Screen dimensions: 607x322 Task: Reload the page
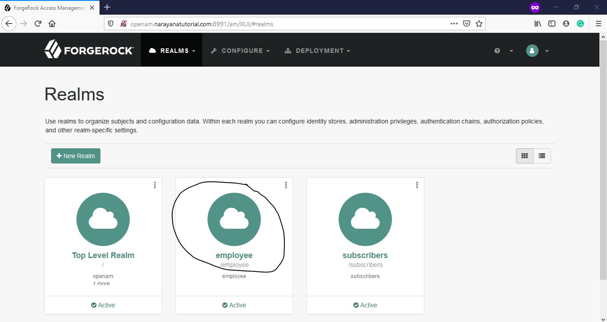38,24
